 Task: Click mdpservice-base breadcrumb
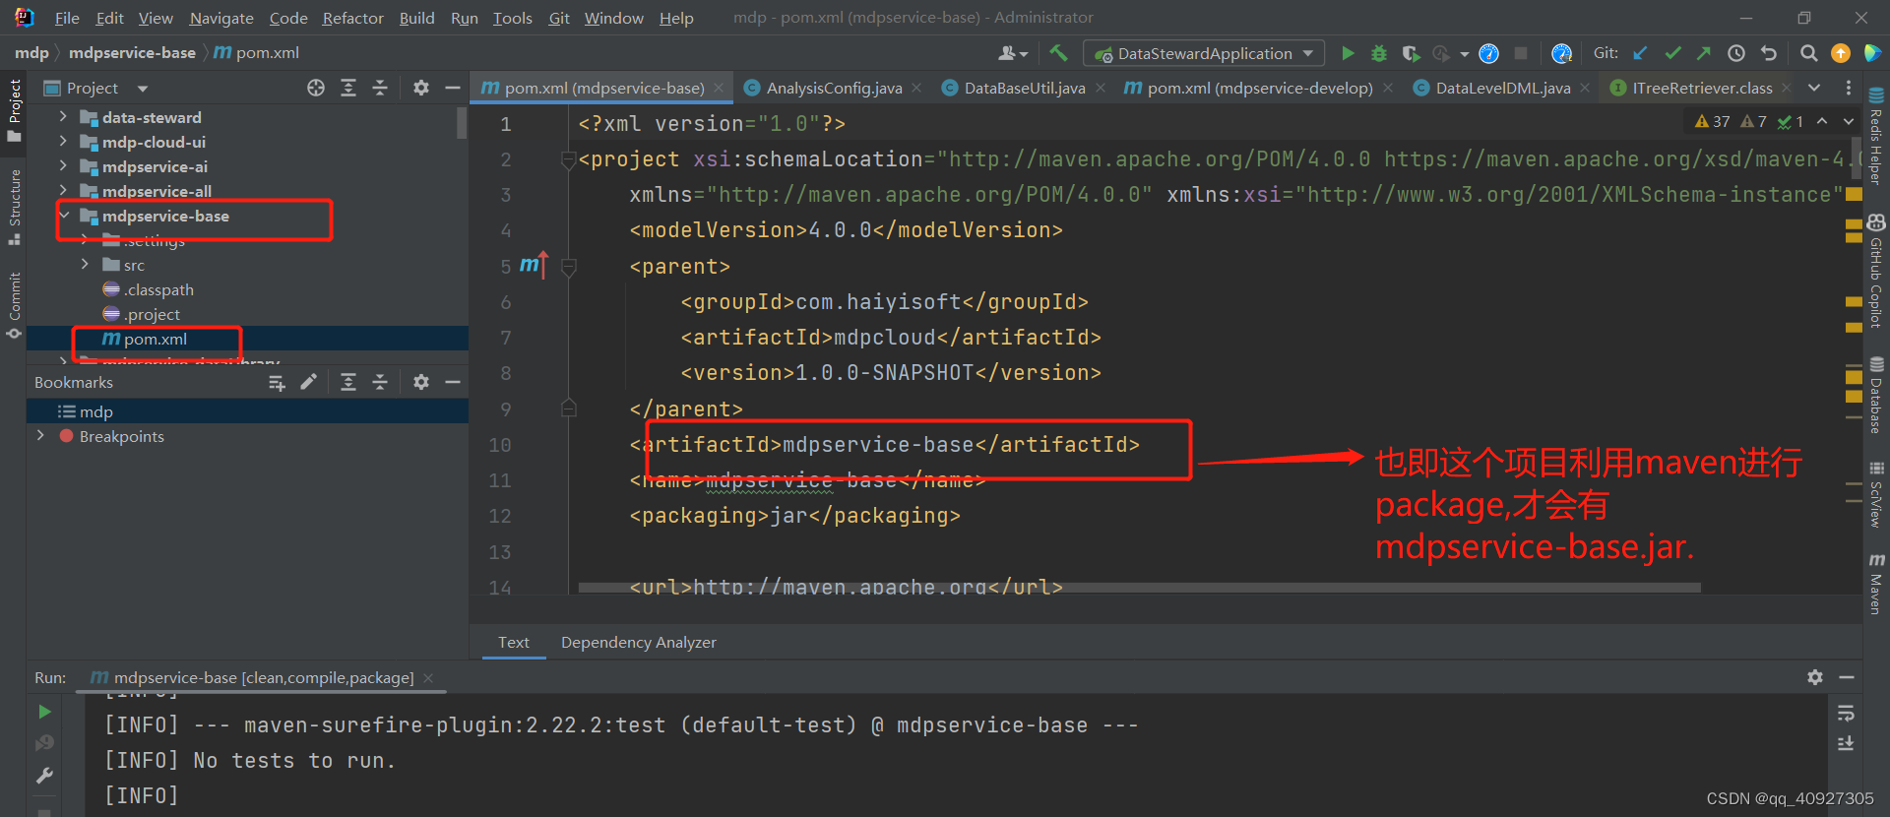tap(132, 53)
